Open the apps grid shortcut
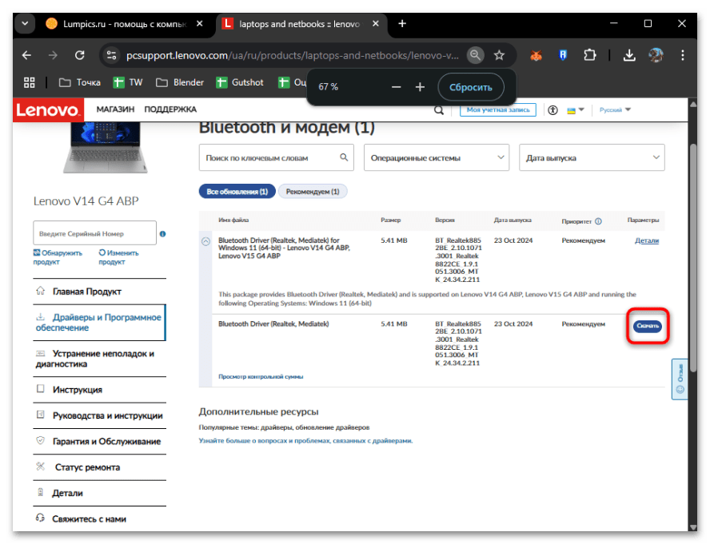 coord(30,82)
